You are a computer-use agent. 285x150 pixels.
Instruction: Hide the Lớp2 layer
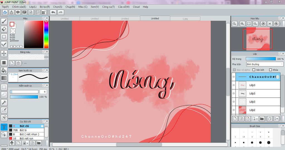tap(234, 110)
